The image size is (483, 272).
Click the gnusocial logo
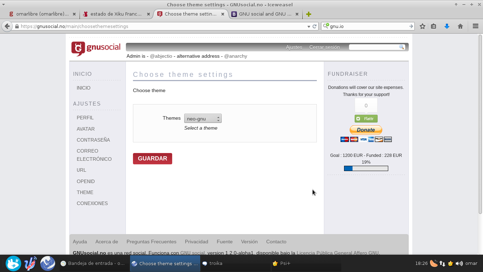pos(96,49)
